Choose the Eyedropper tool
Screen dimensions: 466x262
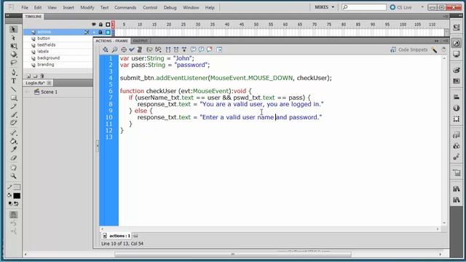[x=13, y=149]
